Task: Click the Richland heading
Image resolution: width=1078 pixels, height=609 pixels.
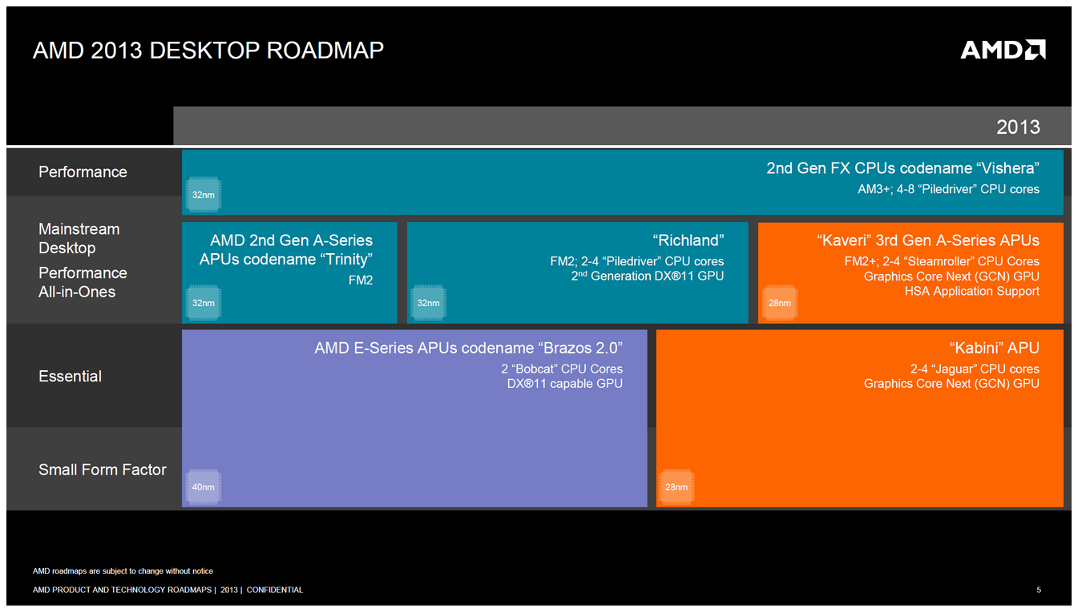Action: point(688,240)
